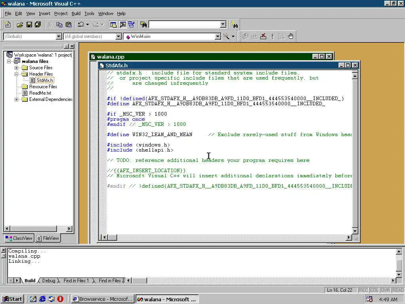The image size is (405, 304).
Task: Switch to the ClassView tab
Action: pos(19,238)
